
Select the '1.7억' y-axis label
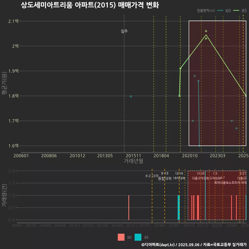tap(13, 121)
